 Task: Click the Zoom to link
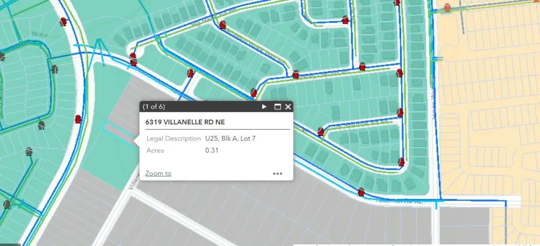pos(158,173)
